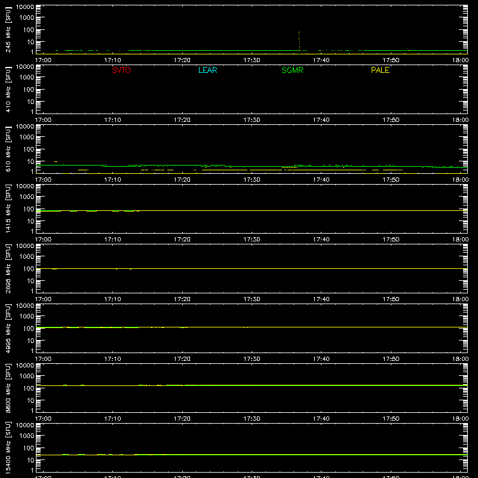Click 18:00 tick label under 245 MHz plot

coord(460,60)
